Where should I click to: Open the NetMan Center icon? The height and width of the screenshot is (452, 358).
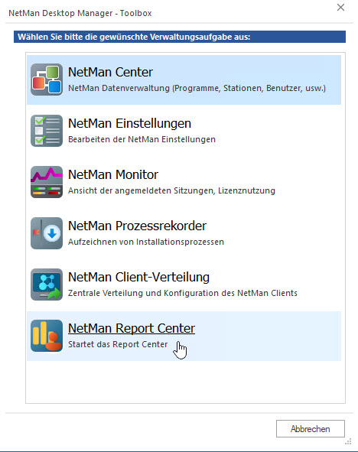[x=47, y=80]
